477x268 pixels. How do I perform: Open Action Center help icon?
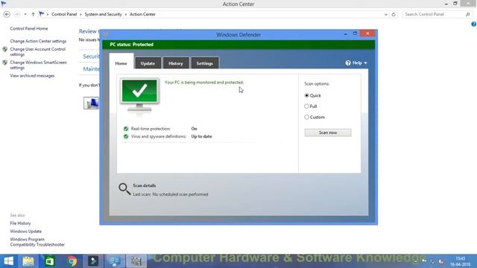474,25
